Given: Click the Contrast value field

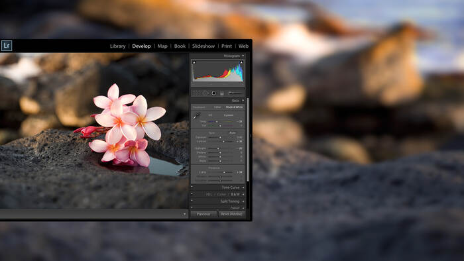Looking at the screenshot, I should point(239,142).
